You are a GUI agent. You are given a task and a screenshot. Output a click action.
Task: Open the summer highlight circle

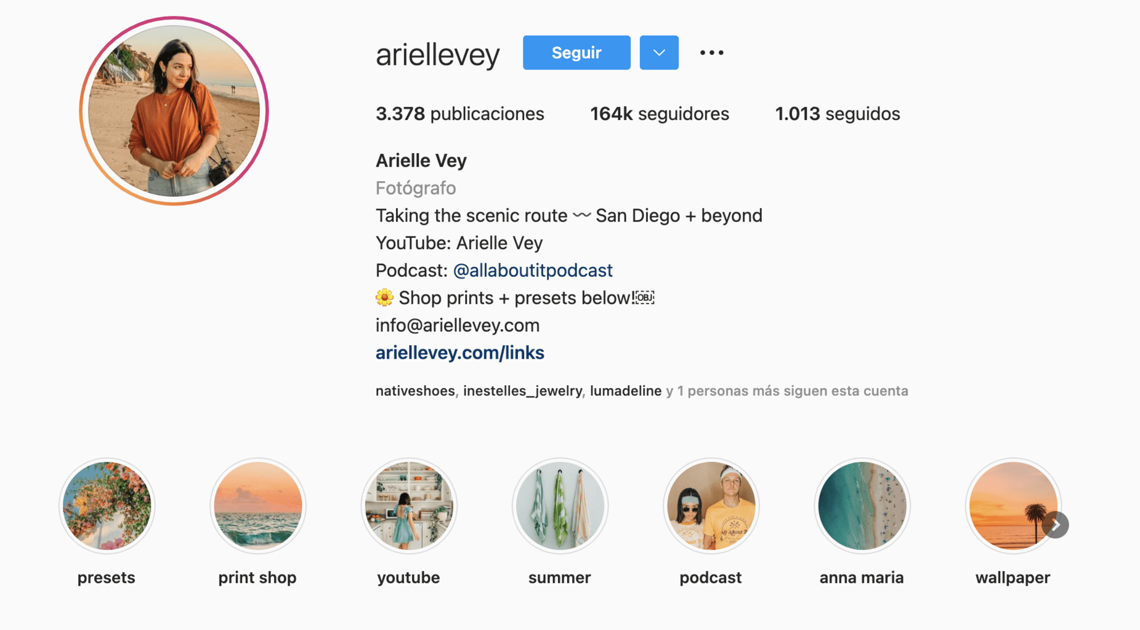pos(560,506)
